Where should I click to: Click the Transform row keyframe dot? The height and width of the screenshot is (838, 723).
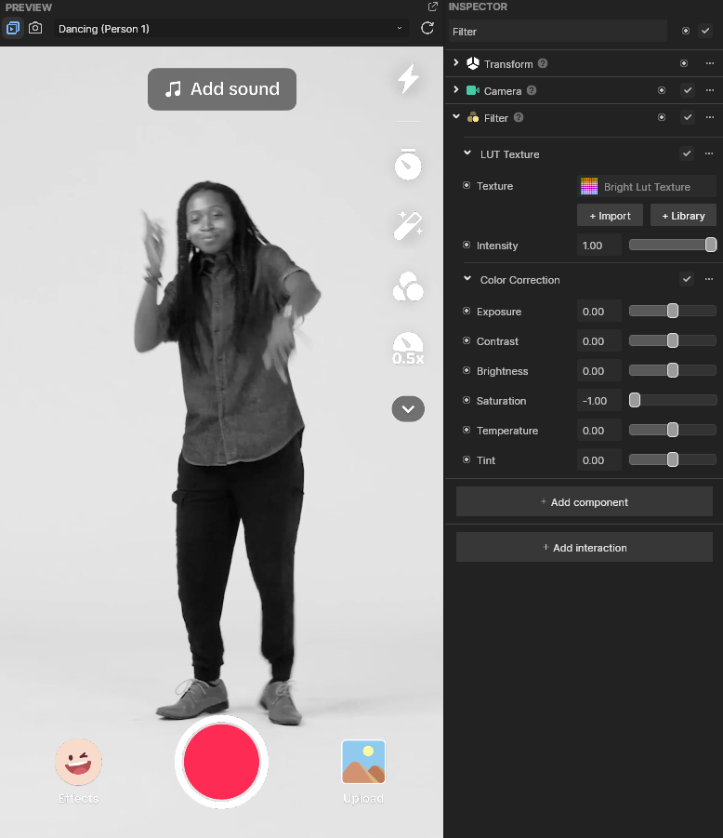684,63
